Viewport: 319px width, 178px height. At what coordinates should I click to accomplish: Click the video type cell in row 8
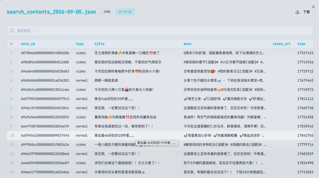click(81, 117)
